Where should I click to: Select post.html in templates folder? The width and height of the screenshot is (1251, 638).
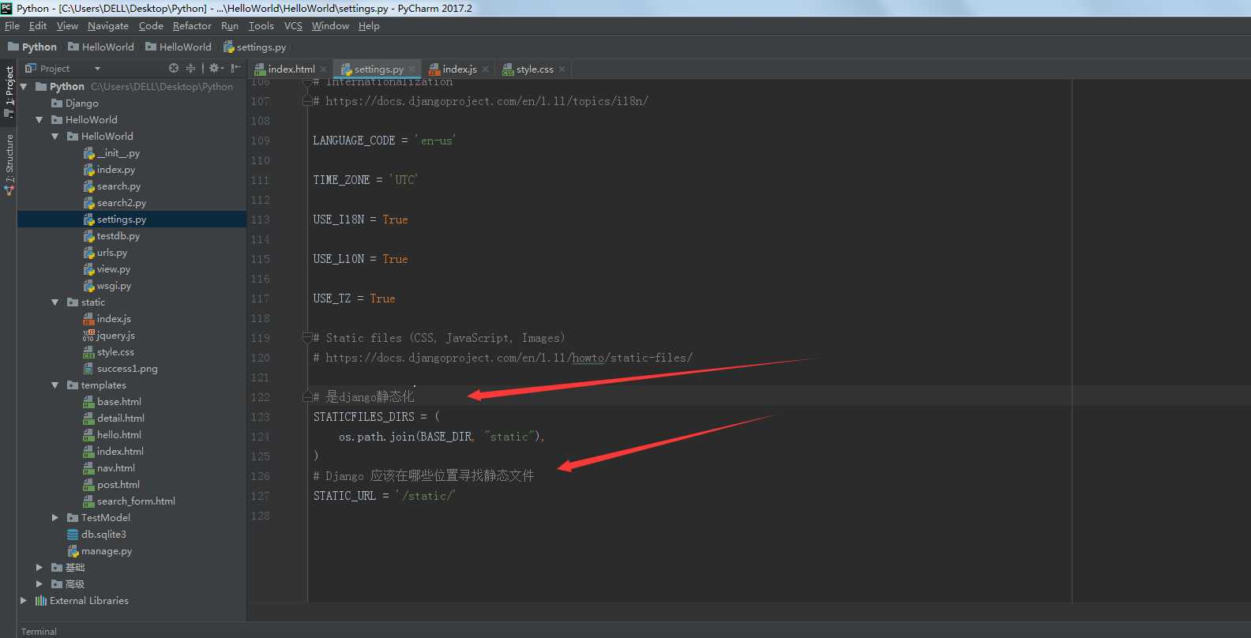pyautogui.click(x=111, y=485)
